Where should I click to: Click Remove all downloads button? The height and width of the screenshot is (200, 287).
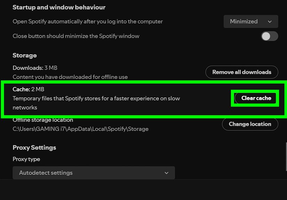tap(242, 72)
